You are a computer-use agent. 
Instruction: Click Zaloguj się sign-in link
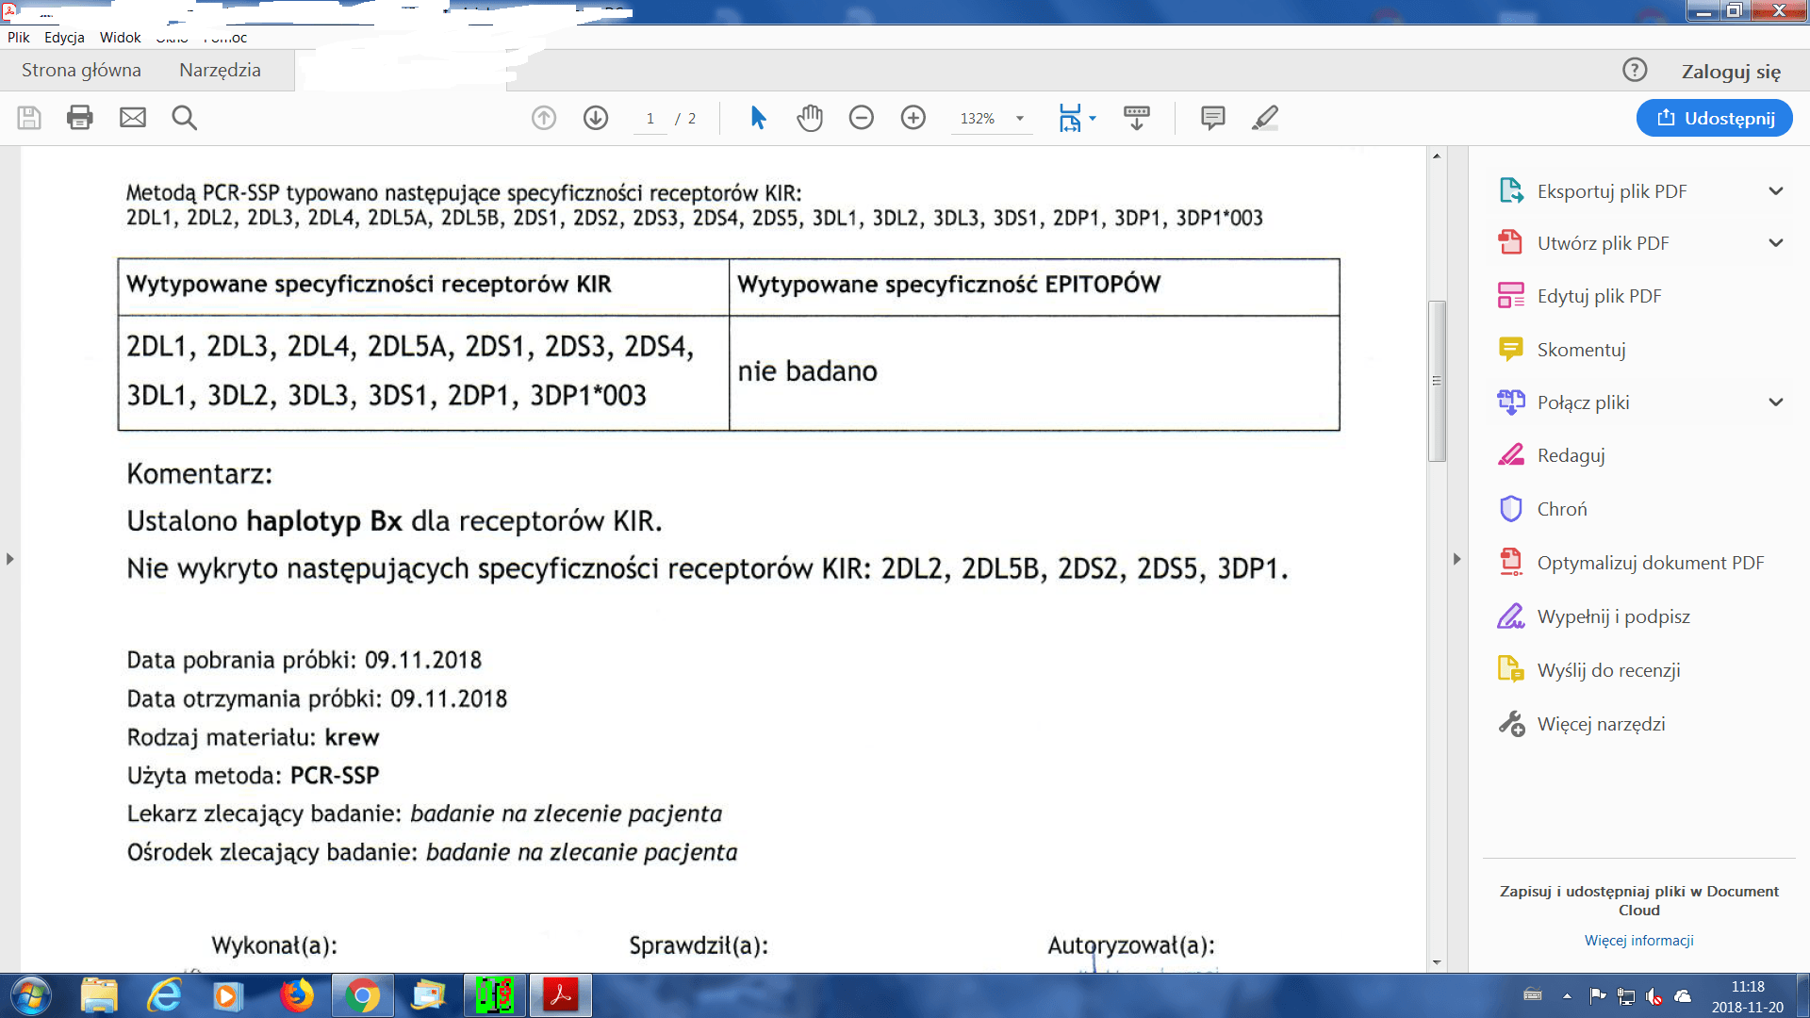[x=1731, y=72]
